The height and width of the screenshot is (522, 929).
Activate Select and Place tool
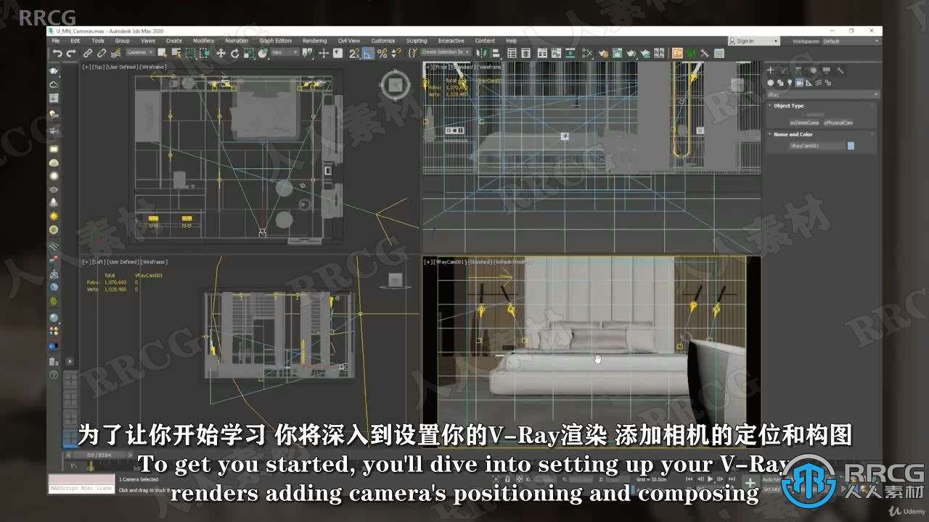(262, 53)
